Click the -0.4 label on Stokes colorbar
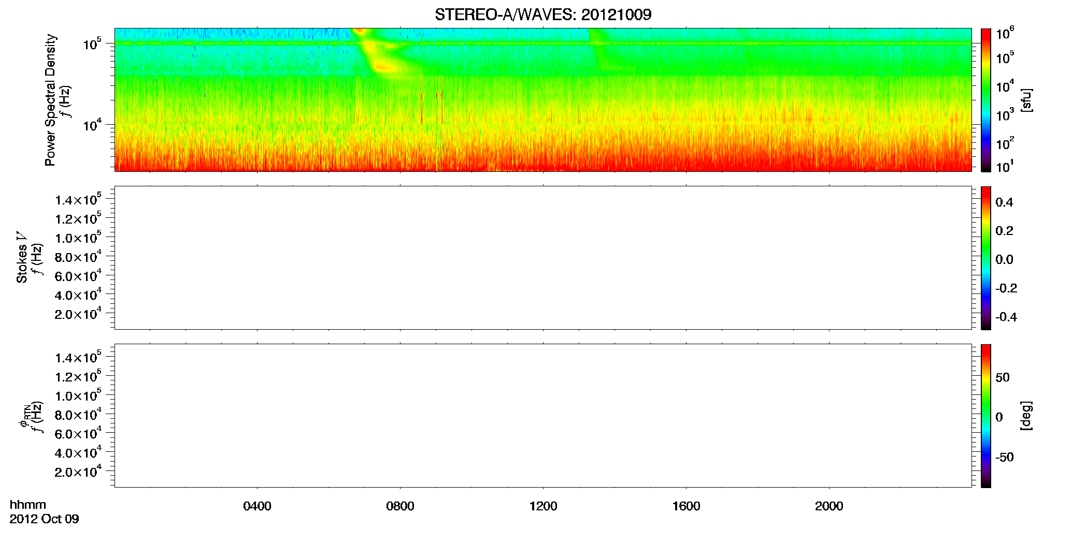This screenshot has width=1086, height=559. tap(1006, 317)
